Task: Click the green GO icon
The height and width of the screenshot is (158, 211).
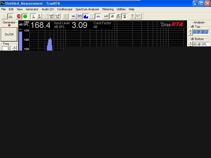Action: pos(25,16)
